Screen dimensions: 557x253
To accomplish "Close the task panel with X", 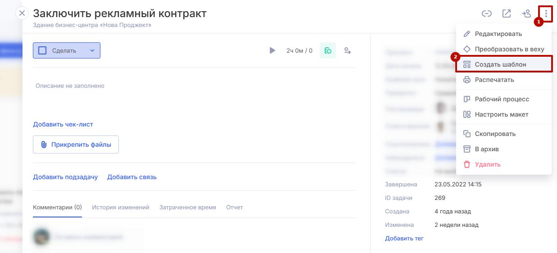I will 22,13.
